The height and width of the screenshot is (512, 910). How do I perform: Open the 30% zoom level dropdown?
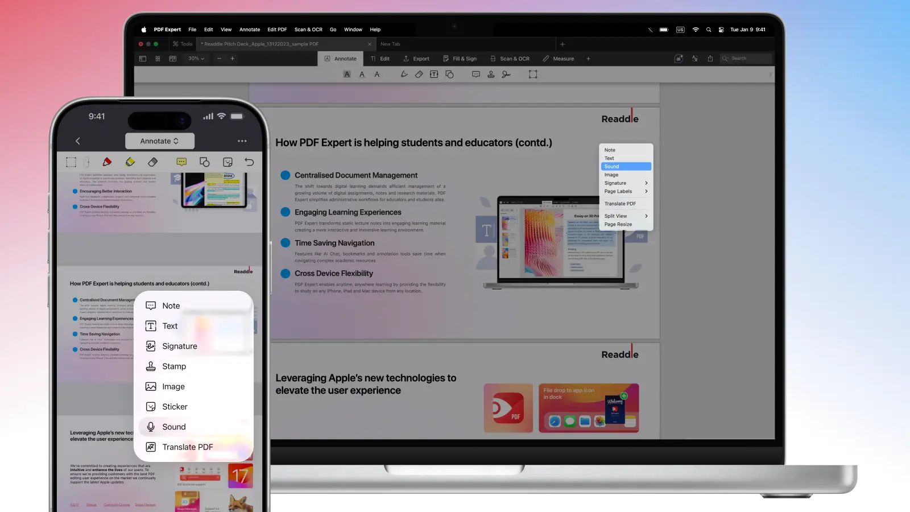point(196,59)
